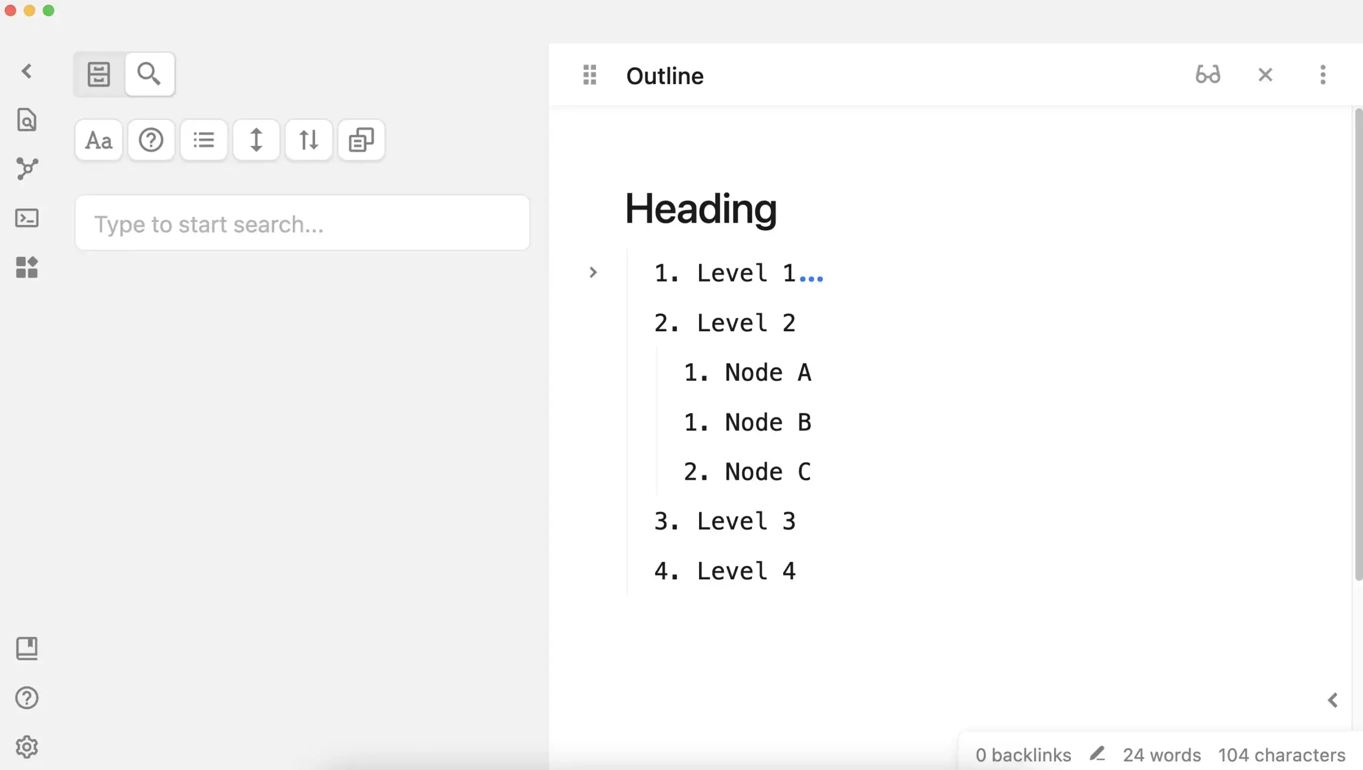Screen dimensions: 1363x770
Task: Expand the folded Level 1 item
Action: coord(593,273)
